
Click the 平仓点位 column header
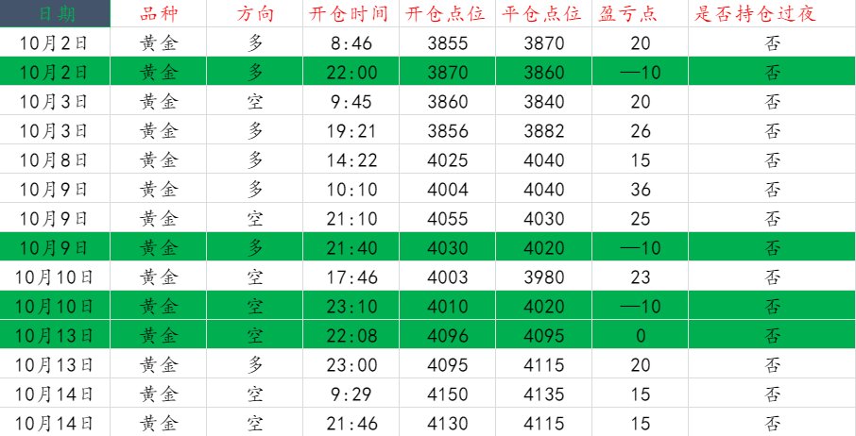click(543, 14)
